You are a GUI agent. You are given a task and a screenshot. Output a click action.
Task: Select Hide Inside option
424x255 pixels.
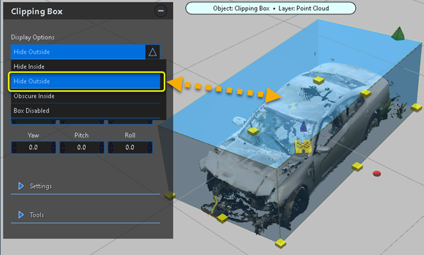85,66
